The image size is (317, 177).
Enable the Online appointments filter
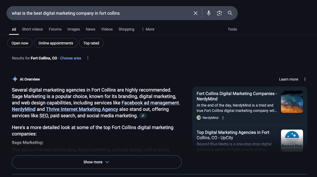click(56, 43)
